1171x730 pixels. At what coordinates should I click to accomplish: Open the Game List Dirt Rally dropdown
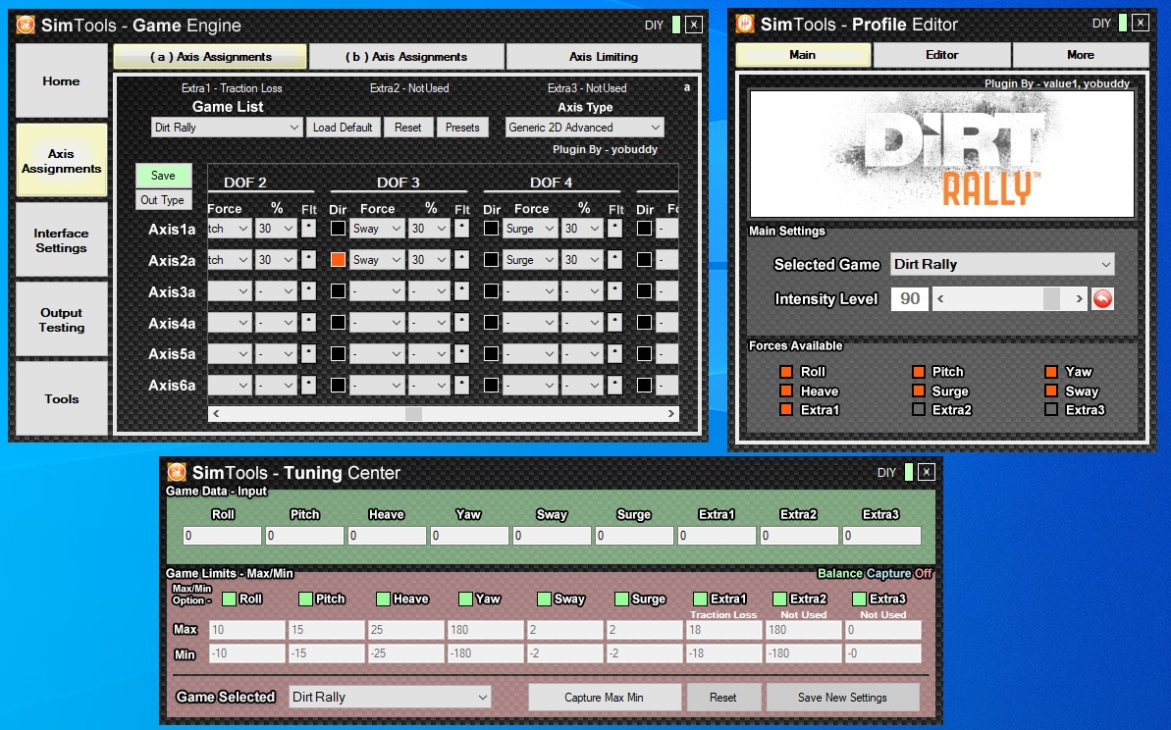point(227,128)
